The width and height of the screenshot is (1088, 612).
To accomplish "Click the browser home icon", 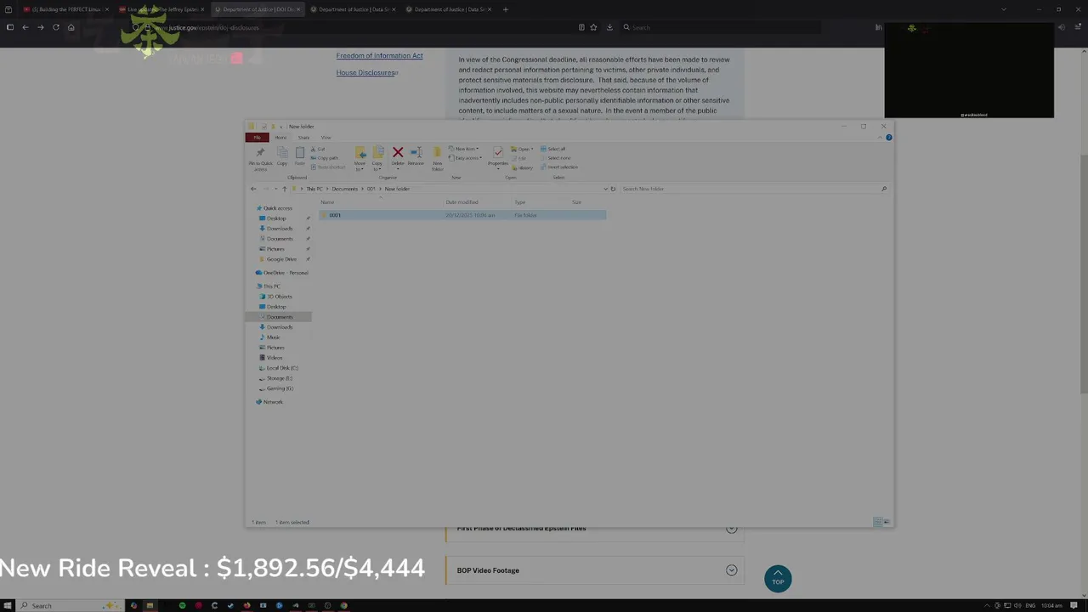I will [x=71, y=27].
